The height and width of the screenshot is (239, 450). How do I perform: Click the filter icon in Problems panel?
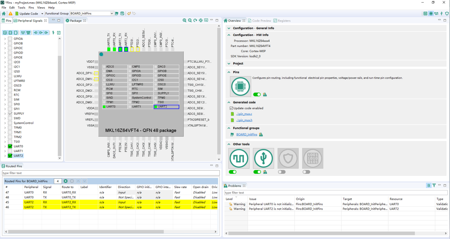434,185
